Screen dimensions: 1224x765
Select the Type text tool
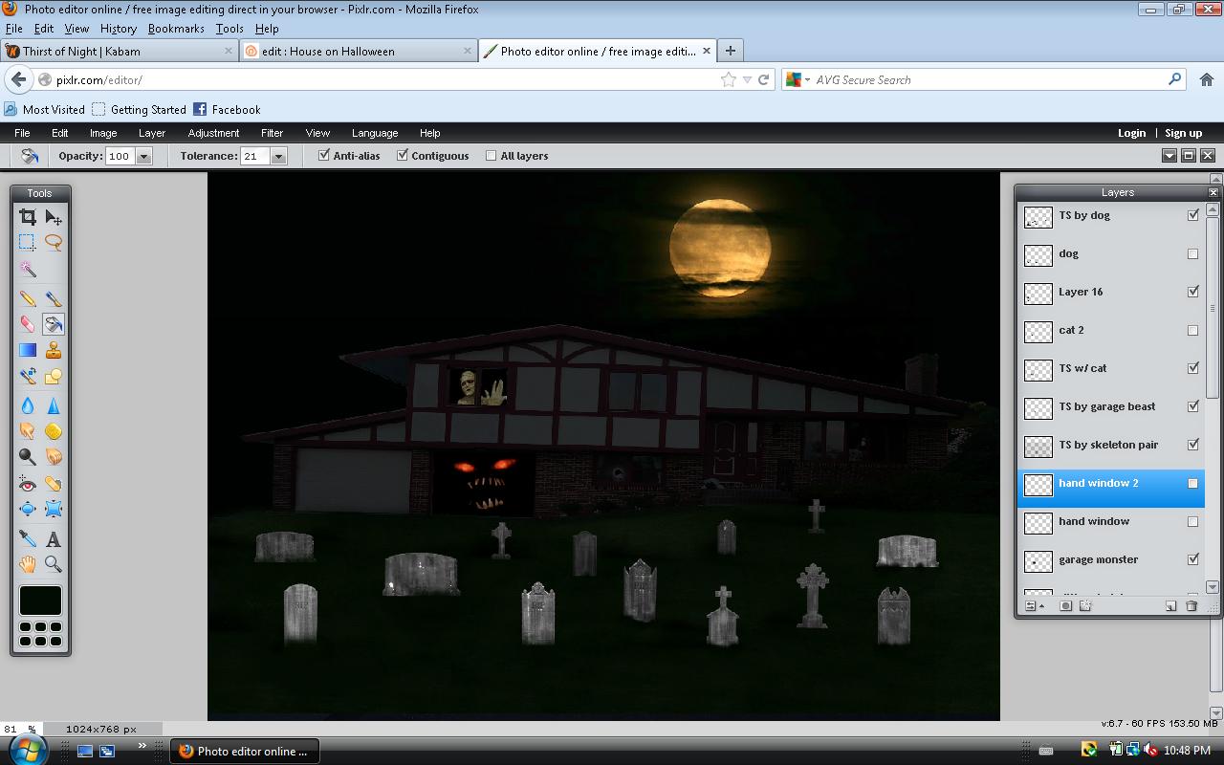(x=54, y=539)
